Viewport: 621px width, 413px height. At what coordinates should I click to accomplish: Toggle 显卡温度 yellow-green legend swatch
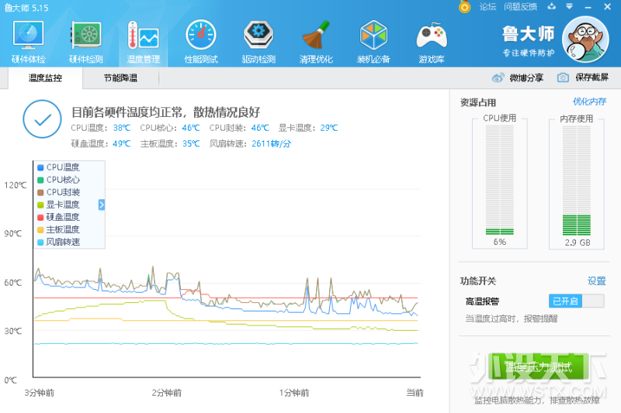(x=40, y=205)
